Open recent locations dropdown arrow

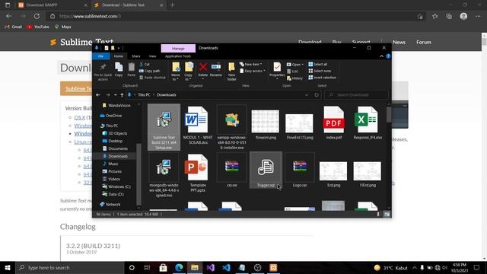[115, 94]
